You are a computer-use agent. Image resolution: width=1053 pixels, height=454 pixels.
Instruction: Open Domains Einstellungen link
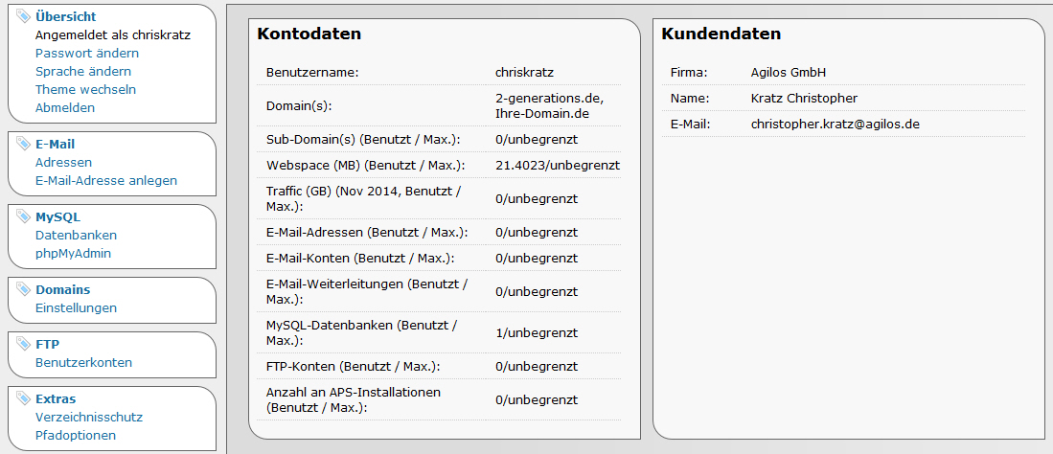click(76, 307)
